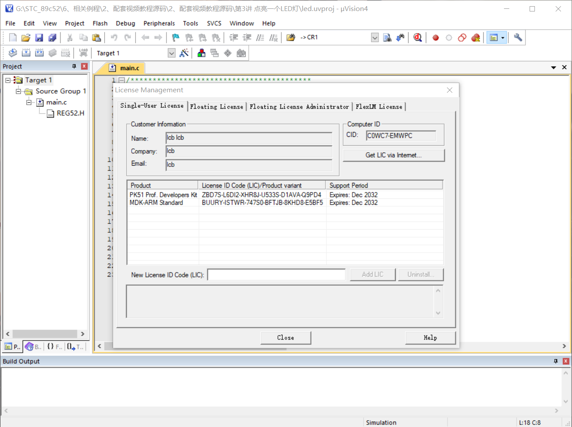Click the CID field showing C0WC7-EMWPC
Viewport: 572px width, 427px height.
coord(401,136)
